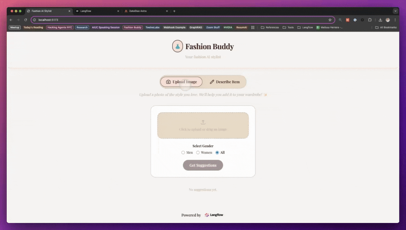Expand the All Bookmarks menu
The image size is (406, 230).
pos(386,27)
